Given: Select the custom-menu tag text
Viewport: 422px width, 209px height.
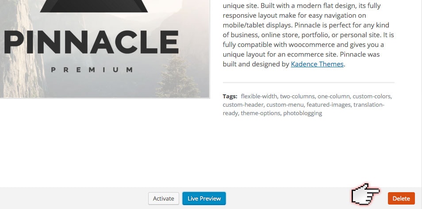Looking at the screenshot, I should (x=285, y=104).
